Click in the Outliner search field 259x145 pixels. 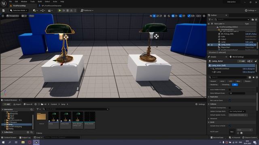(232, 20)
